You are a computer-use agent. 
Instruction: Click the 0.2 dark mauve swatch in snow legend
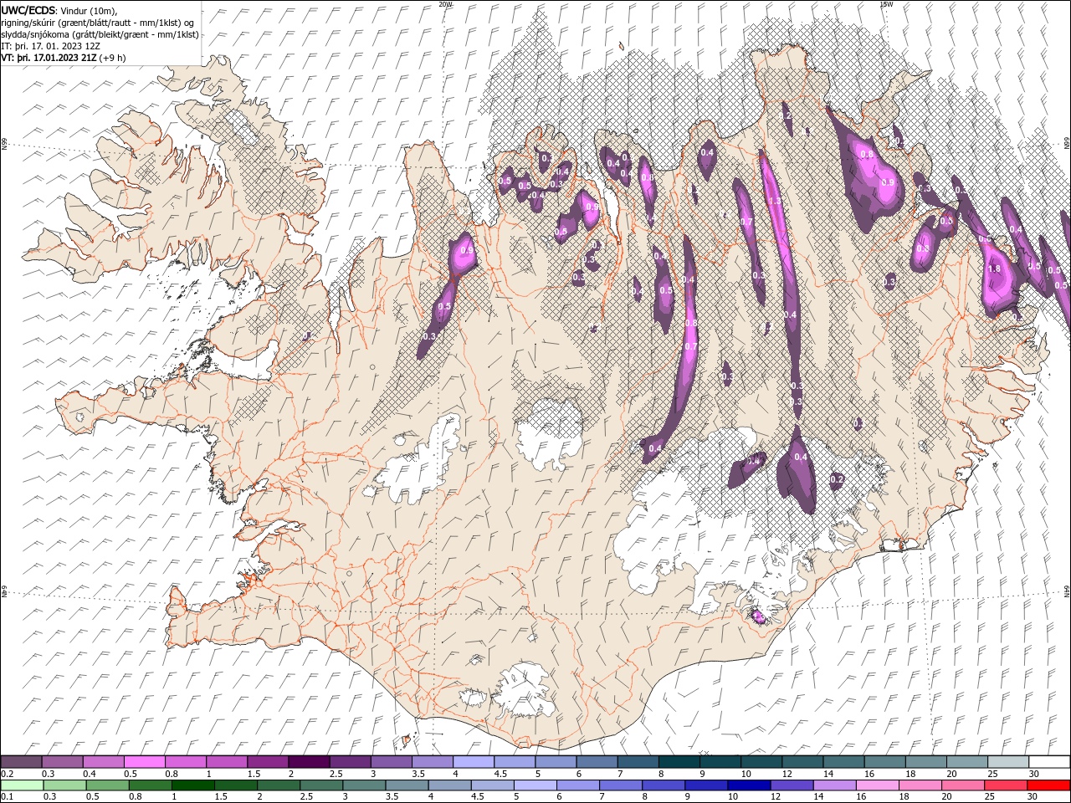point(22,762)
